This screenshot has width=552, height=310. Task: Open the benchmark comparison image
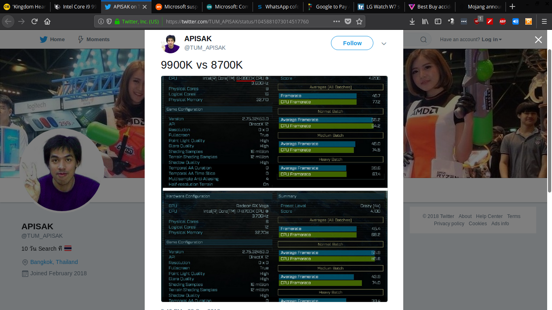274,189
